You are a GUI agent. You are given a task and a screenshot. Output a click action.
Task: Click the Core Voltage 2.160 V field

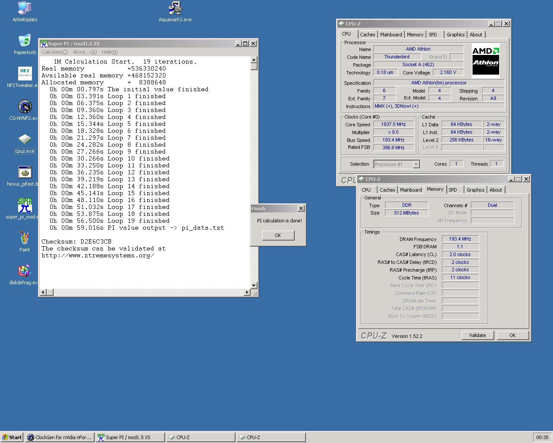tap(448, 73)
